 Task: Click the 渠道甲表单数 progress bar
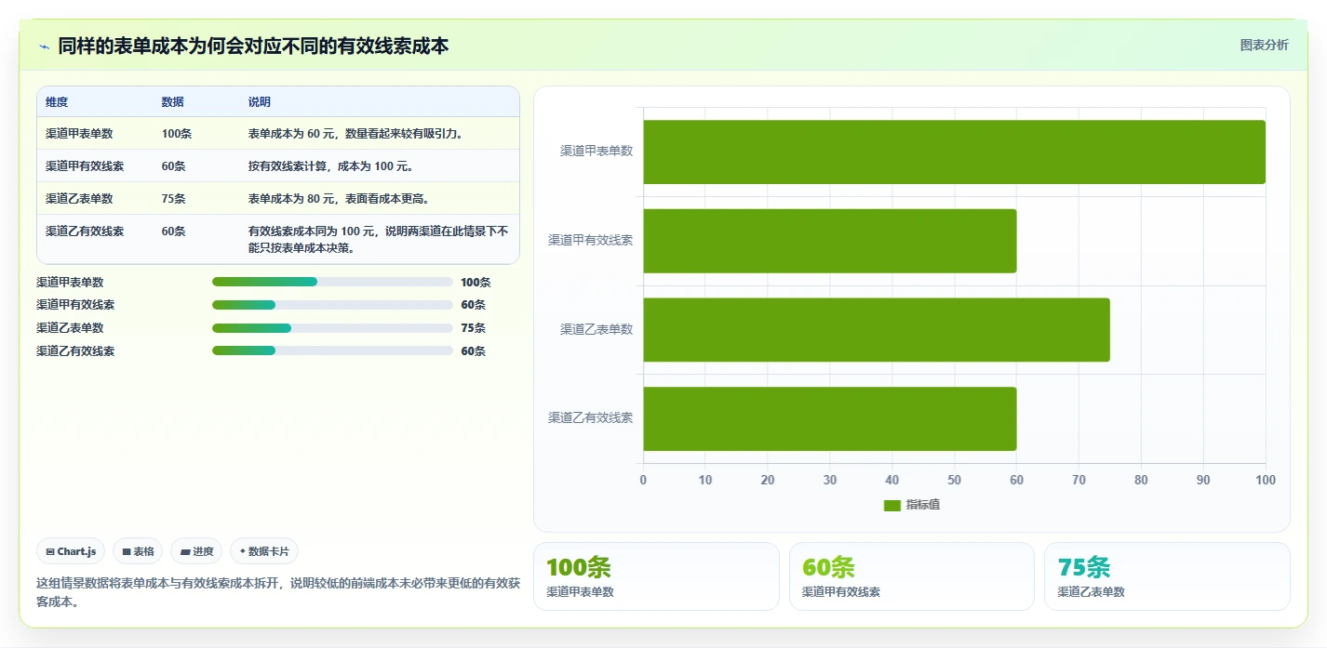coord(332,282)
